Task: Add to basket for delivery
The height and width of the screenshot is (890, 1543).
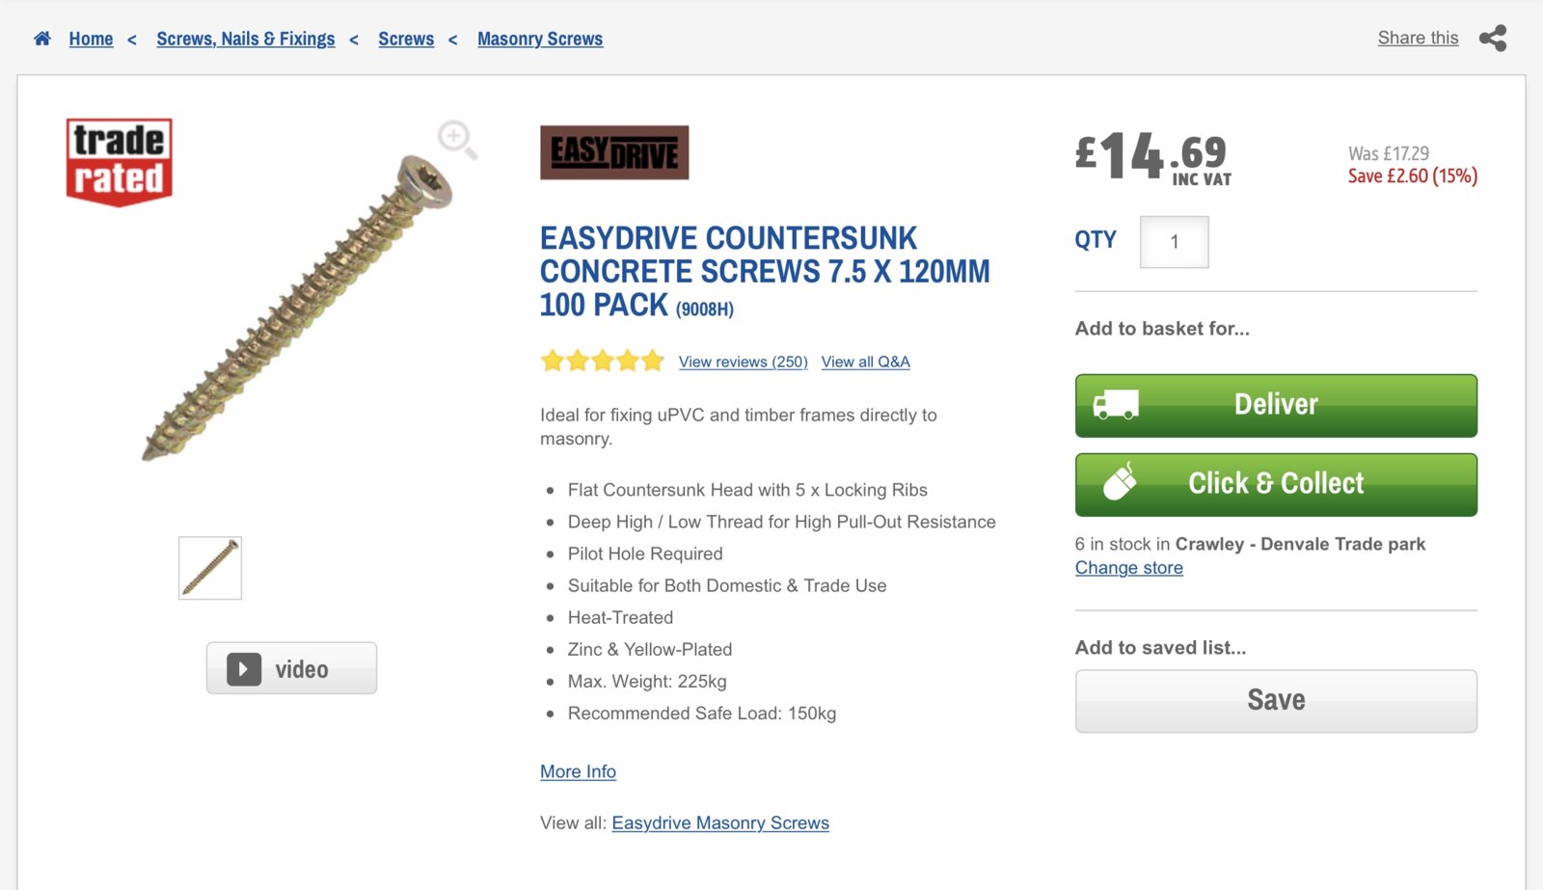Action: click(x=1276, y=406)
